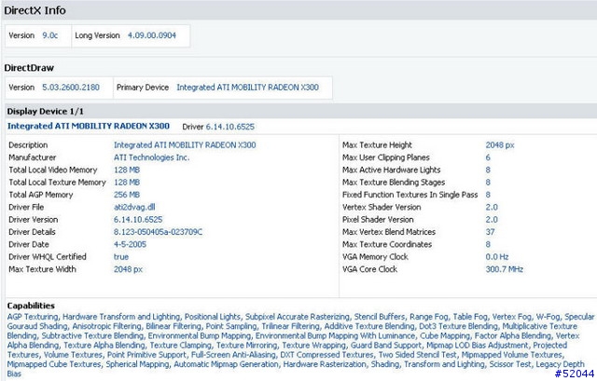The image size is (597, 381).
Task: Click Two Sided Stencil Test capability
Action: (x=417, y=355)
